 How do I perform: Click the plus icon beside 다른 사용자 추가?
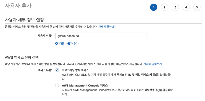57,44
